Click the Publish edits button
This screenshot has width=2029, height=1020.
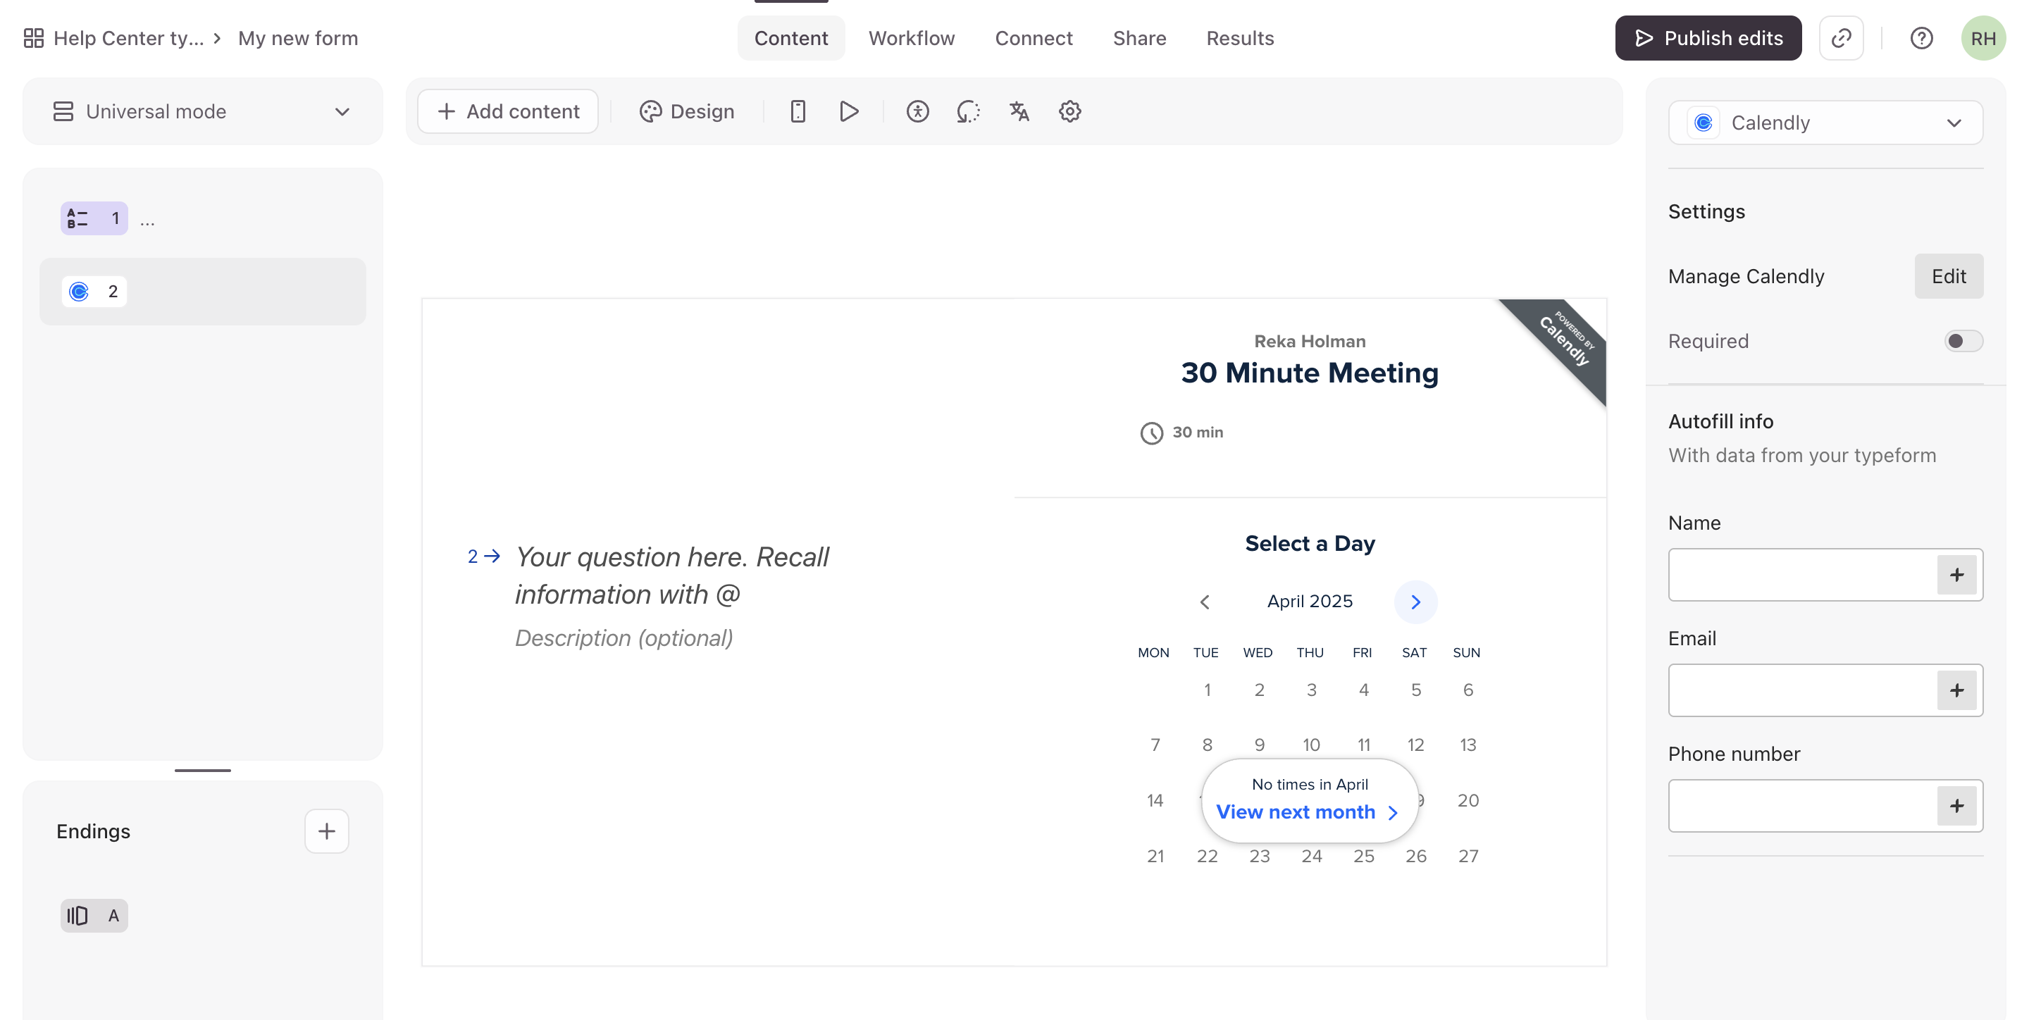pyautogui.click(x=1708, y=38)
